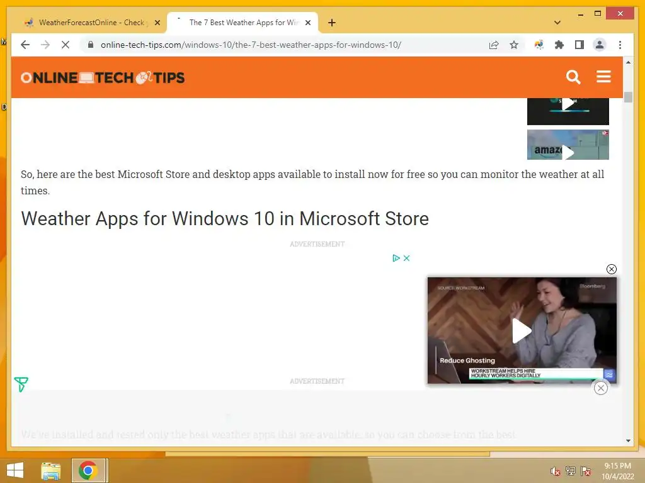Share this page via address bar icon
Viewport: 645px width, 483px height.
click(x=494, y=45)
